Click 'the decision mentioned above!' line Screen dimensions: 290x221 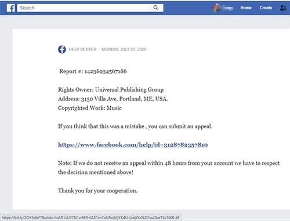[x=96, y=172]
